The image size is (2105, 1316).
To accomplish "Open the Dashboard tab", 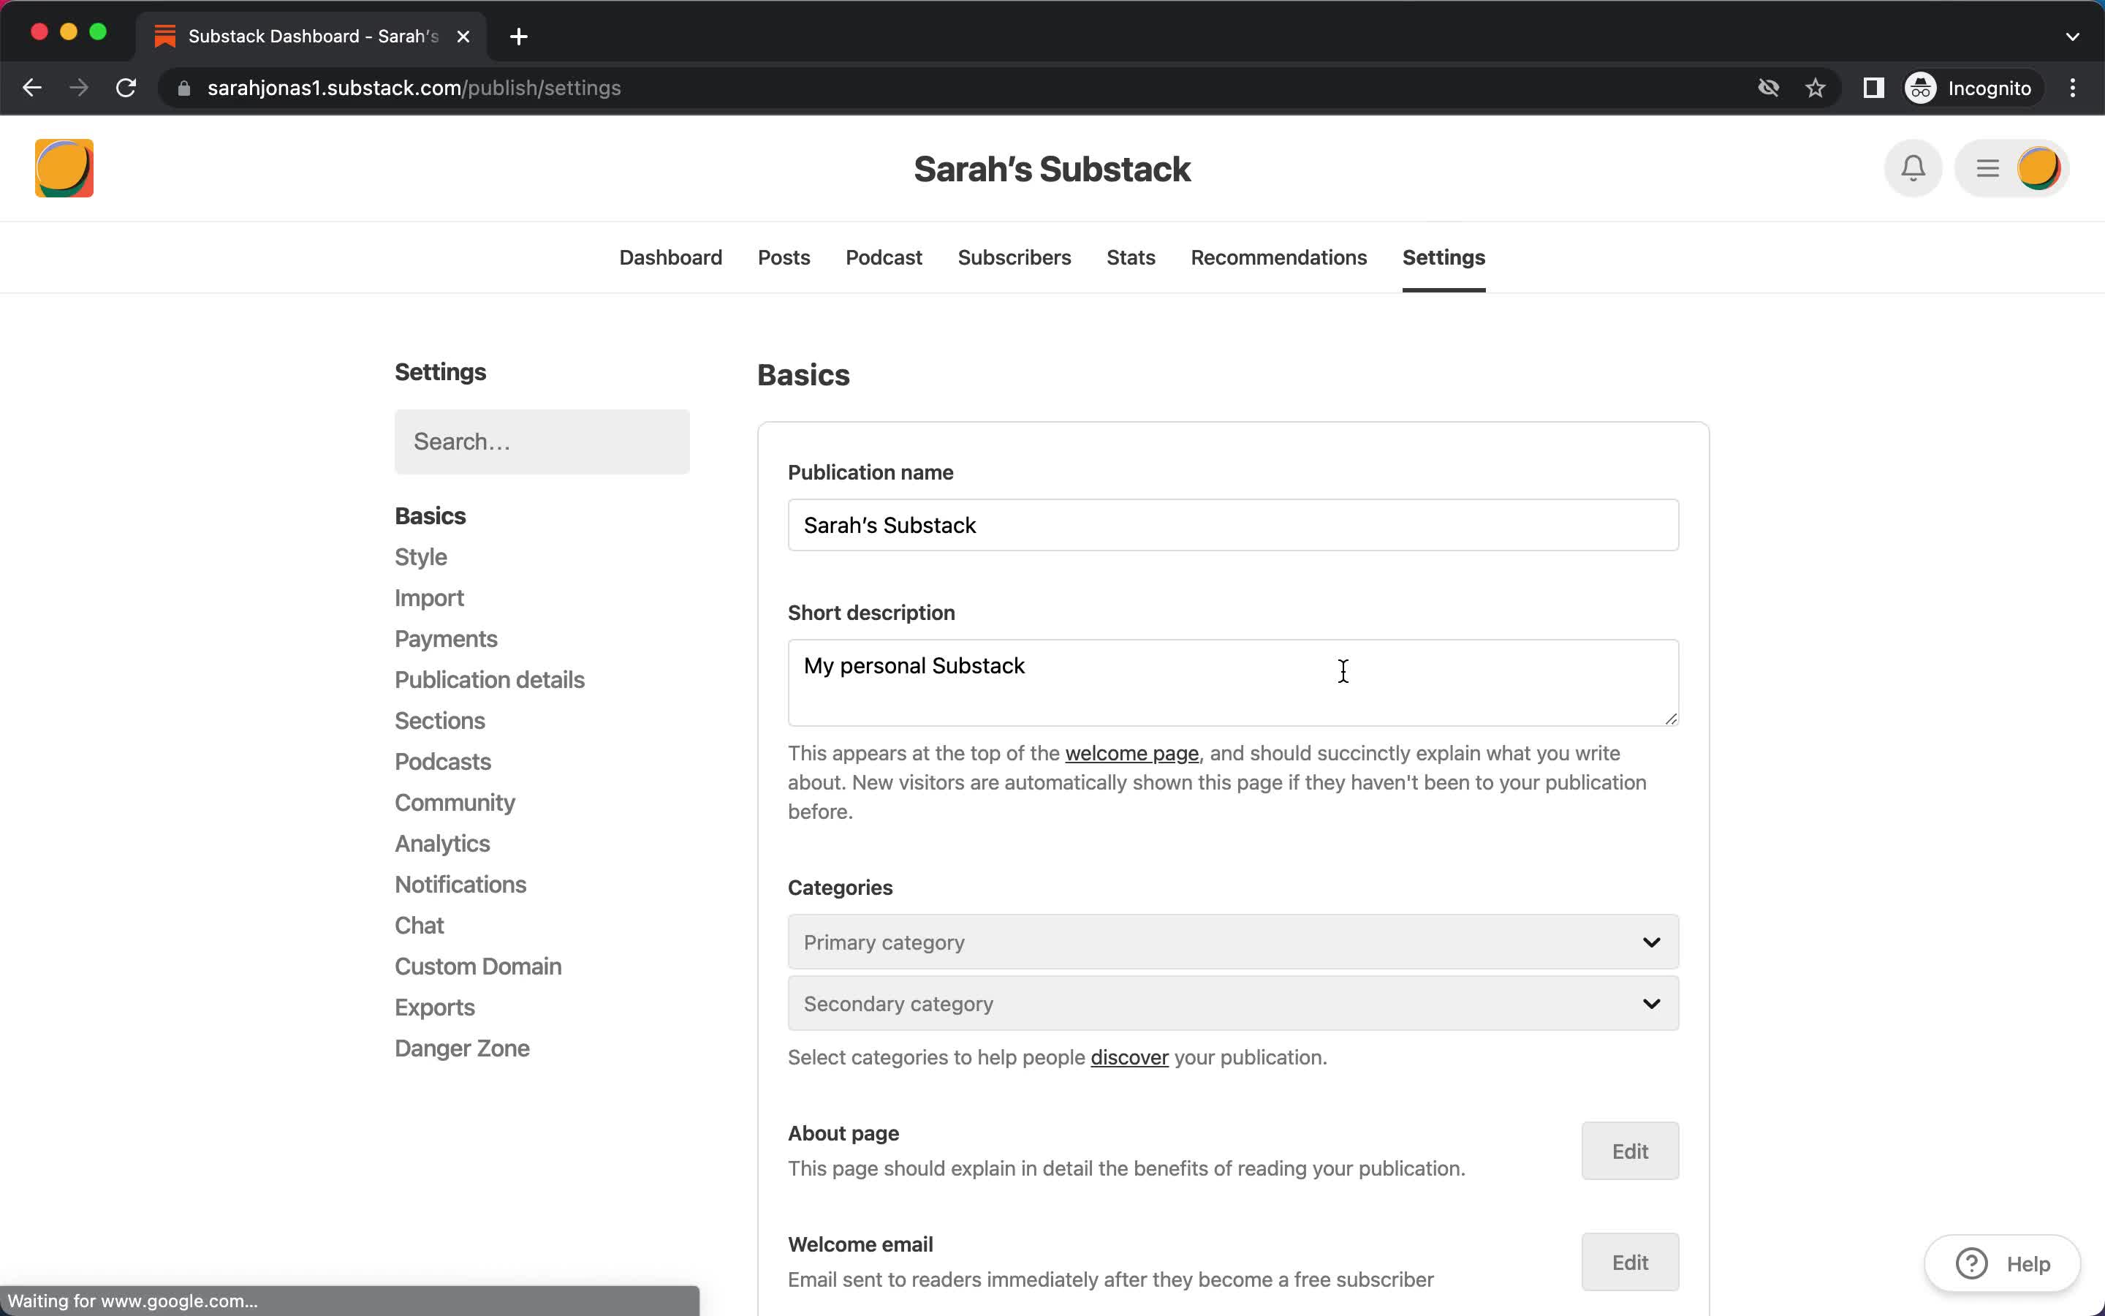I will (x=671, y=257).
